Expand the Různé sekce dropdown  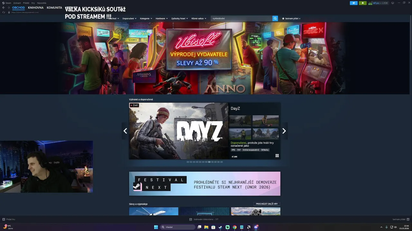click(x=199, y=19)
